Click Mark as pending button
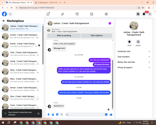 coord(64,36)
